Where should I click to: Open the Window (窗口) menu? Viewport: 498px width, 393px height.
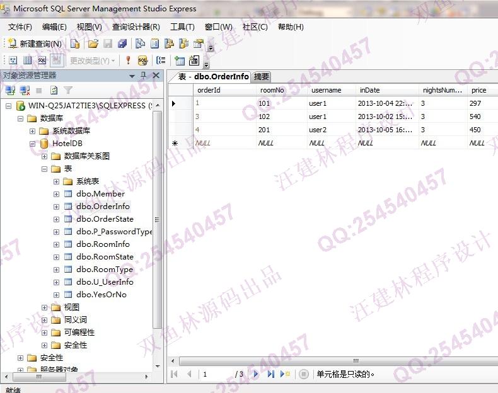(x=219, y=27)
